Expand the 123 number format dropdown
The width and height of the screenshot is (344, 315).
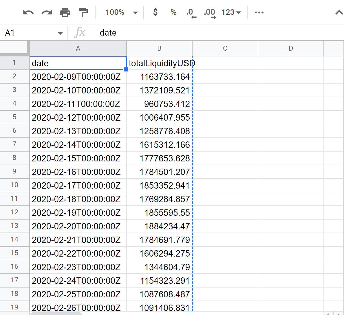coord(231,12)
